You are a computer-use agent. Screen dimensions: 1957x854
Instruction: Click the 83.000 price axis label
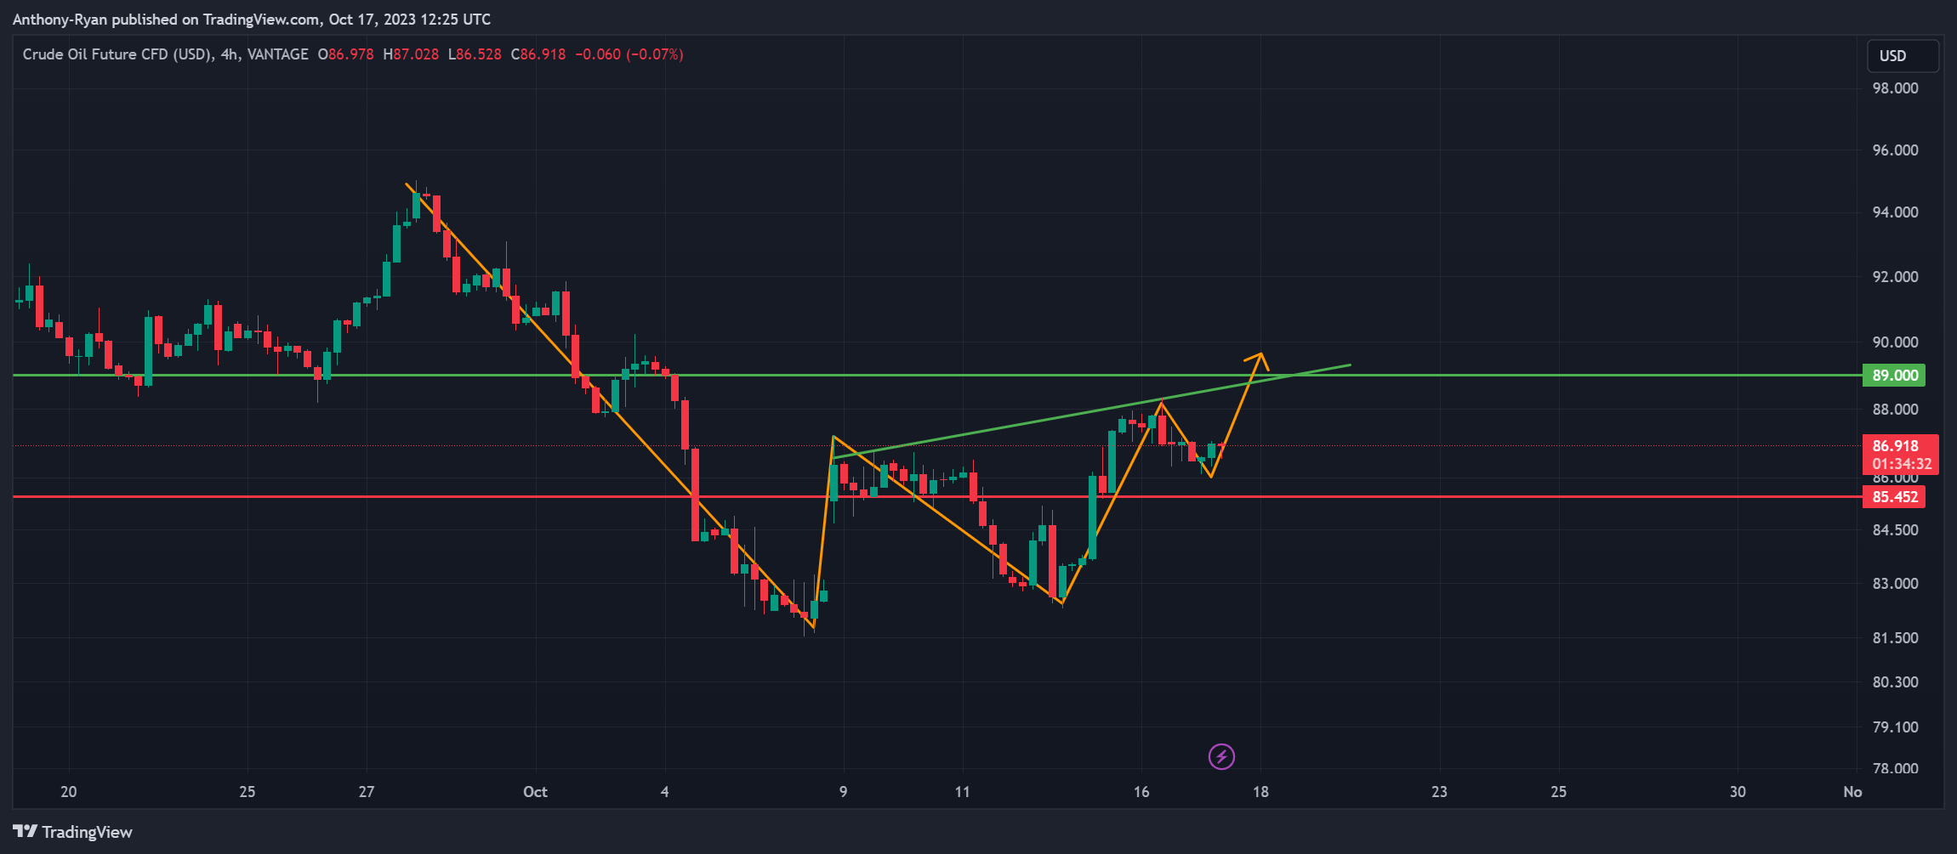coord(1895,584)
